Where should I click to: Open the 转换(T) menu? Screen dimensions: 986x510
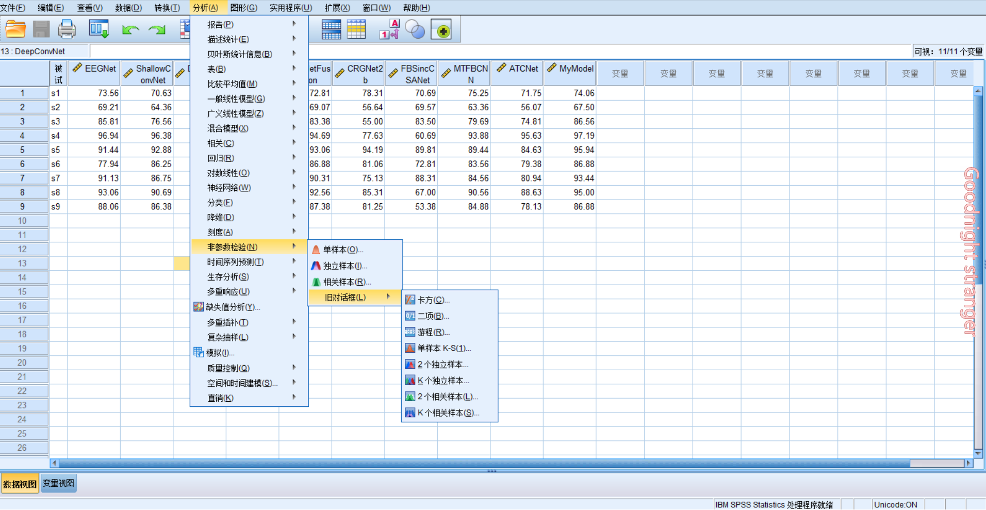tap(167, 7)
